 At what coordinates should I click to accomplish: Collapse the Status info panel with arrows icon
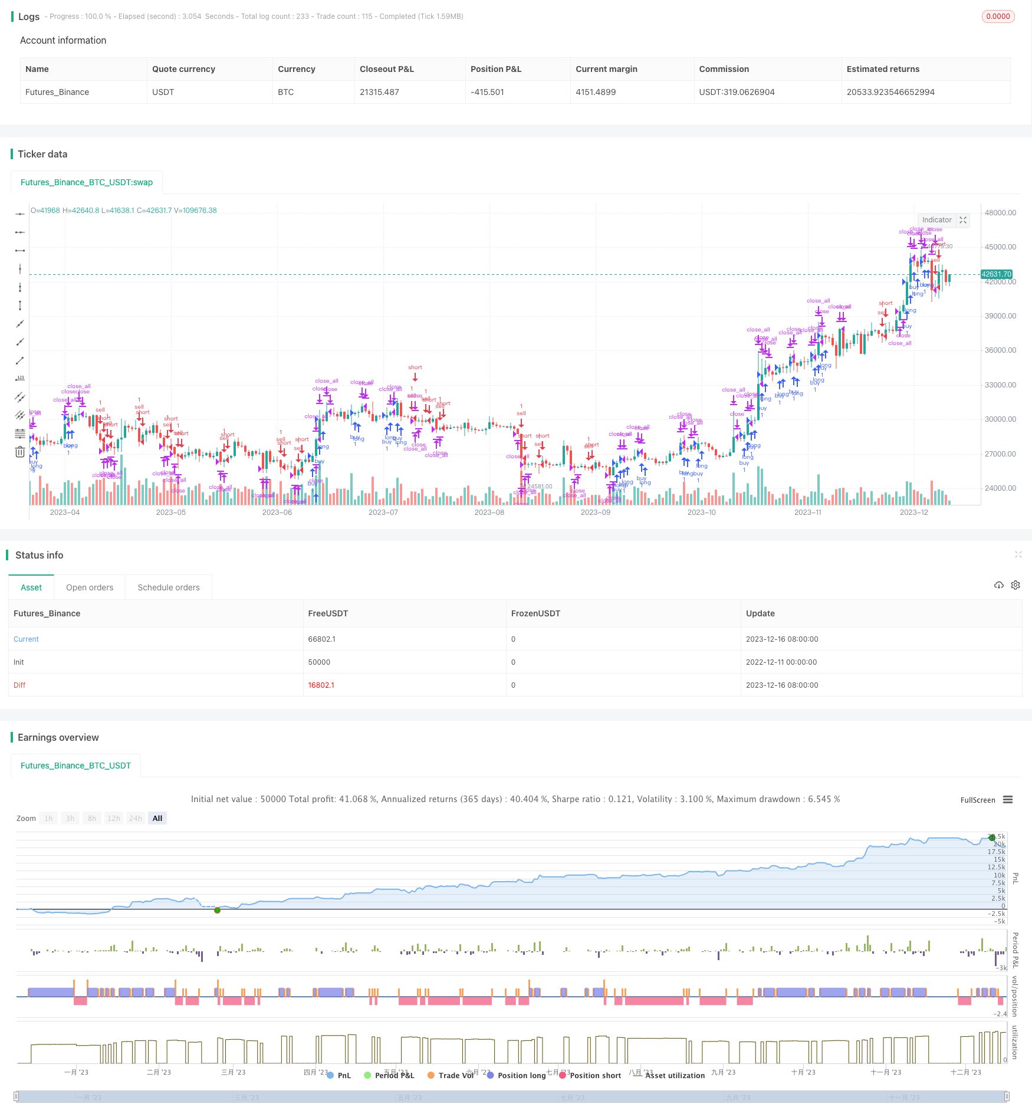coord(1018,554)
